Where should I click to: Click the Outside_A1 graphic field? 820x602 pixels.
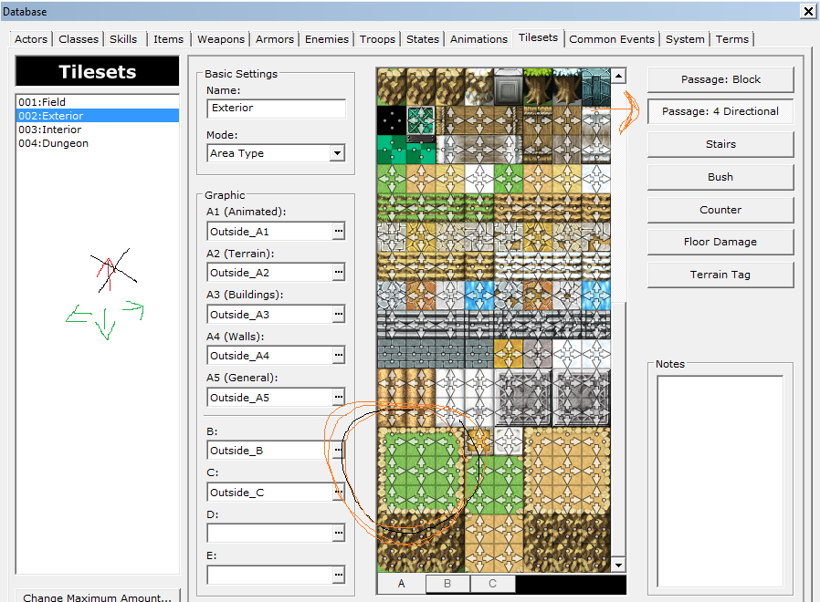tap(270, 231)
